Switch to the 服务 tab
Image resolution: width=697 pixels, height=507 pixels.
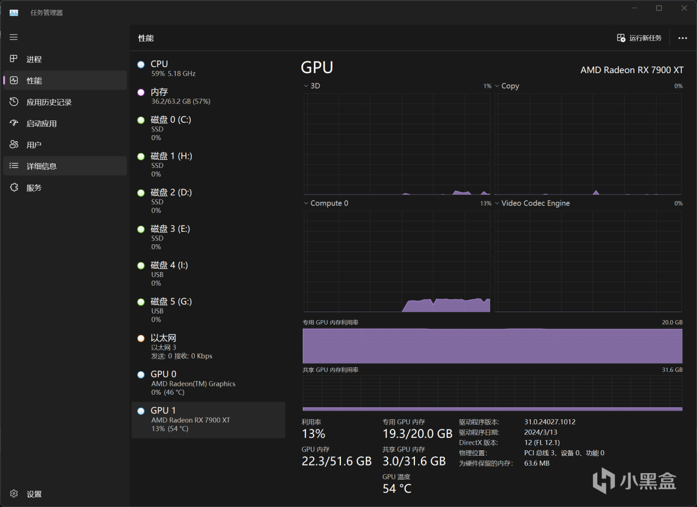(x=65, y=188)
